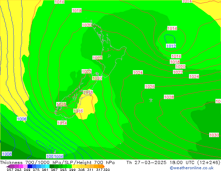Click the blue 1008 label at bottom-left

click(x=7, y=154)
